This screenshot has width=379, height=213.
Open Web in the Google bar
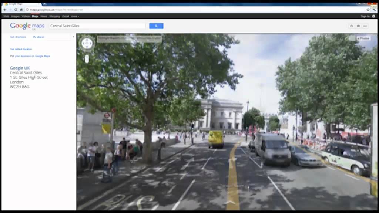click(x=6, y=16)
